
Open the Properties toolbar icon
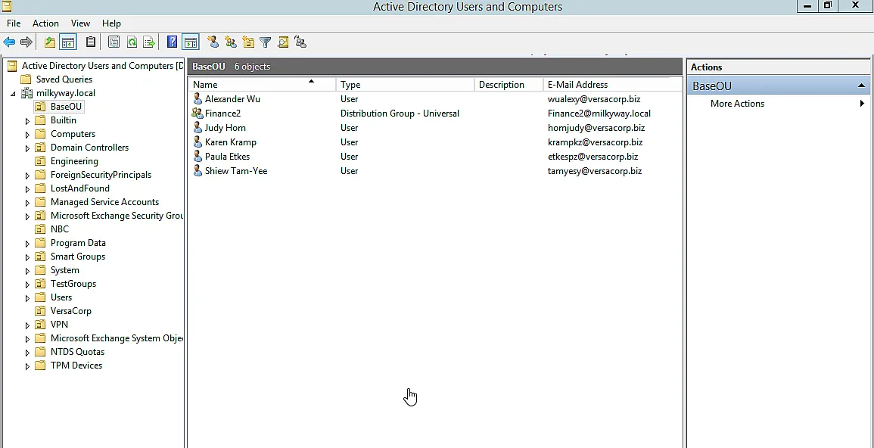[x=114, y=42]
